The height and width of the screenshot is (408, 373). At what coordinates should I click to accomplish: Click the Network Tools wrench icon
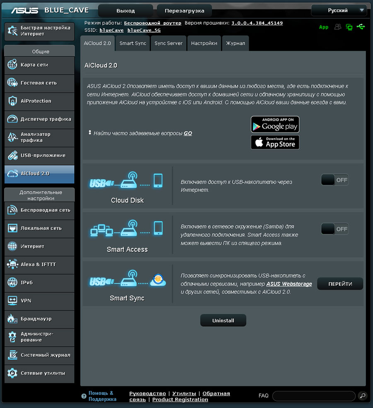pyautogui.click(x=12, y=373)
